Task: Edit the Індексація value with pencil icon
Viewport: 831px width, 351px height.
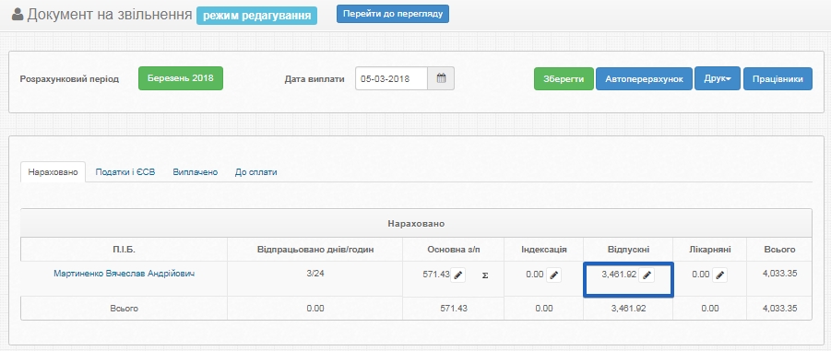Action: [553, 275]
